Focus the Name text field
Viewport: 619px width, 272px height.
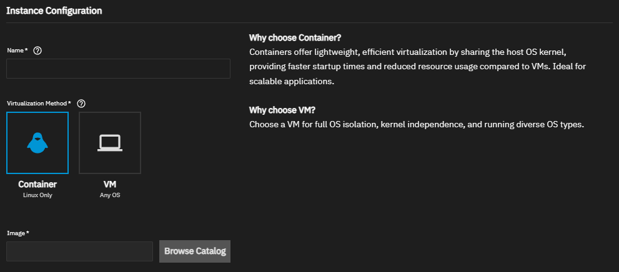[118, 69]
